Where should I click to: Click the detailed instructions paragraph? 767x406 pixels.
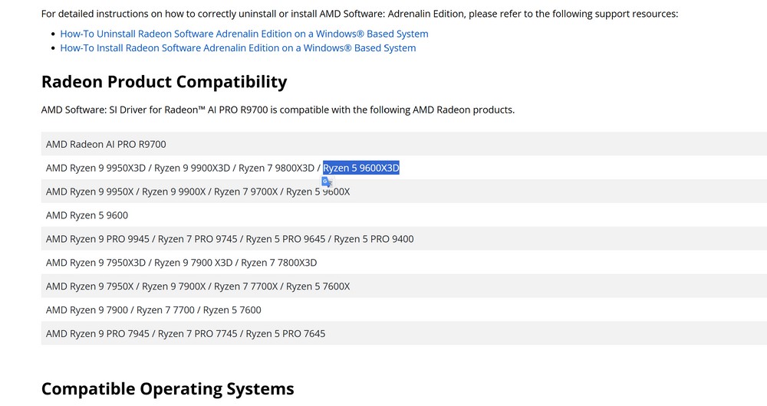click(x=360, y=14)
